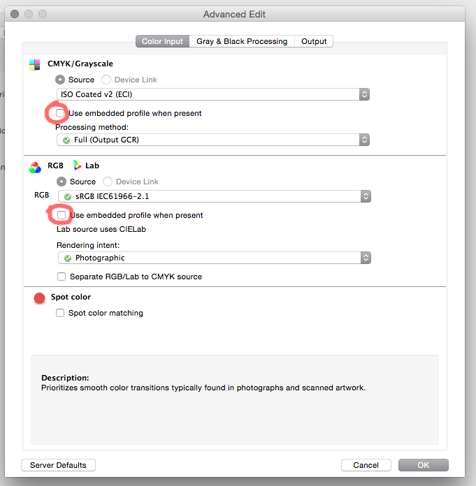Open the ISO Coated v2 (ECI) dropdown
476x486 pixels.
tap(213, 94)
